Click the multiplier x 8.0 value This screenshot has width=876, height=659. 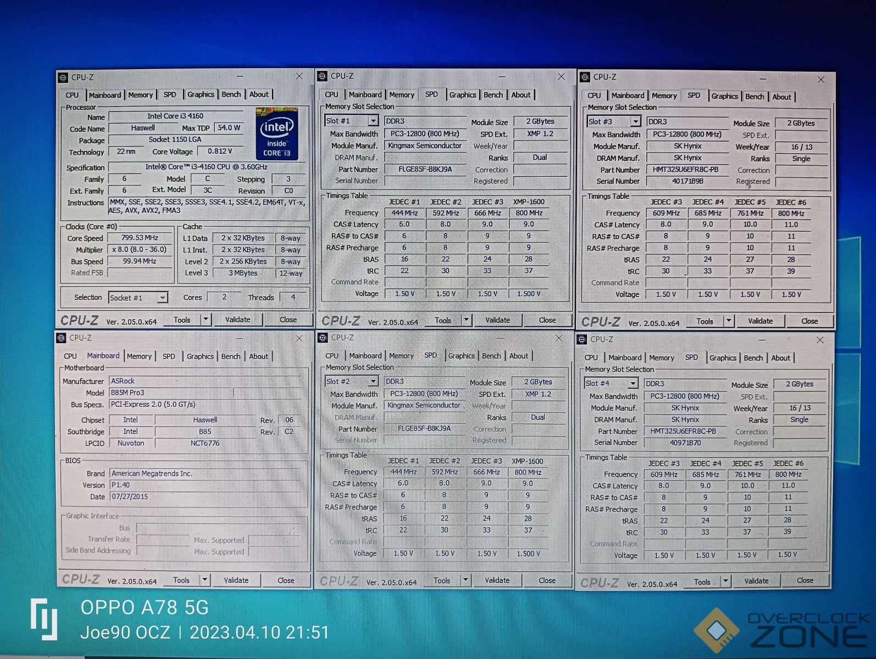point(140,249)
